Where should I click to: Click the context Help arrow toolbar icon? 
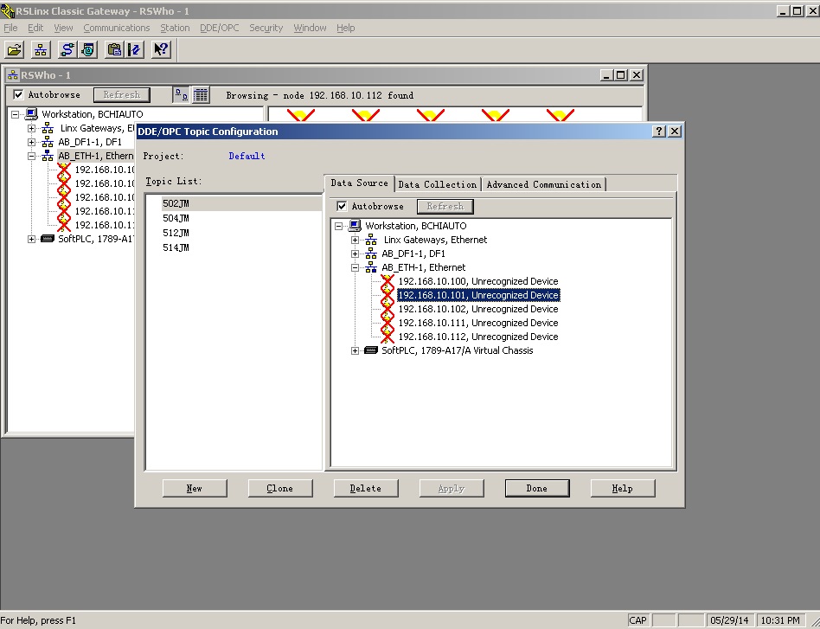pyautogui.click(x=161, y=49)
